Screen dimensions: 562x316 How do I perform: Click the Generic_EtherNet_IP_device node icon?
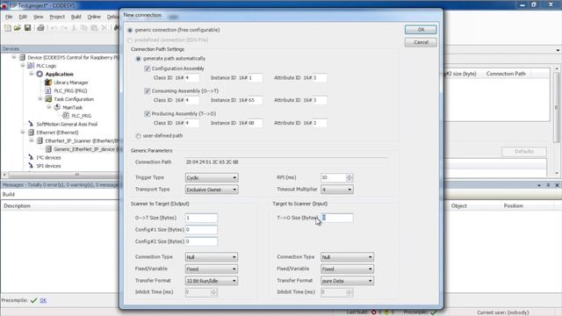click(48, 149)
